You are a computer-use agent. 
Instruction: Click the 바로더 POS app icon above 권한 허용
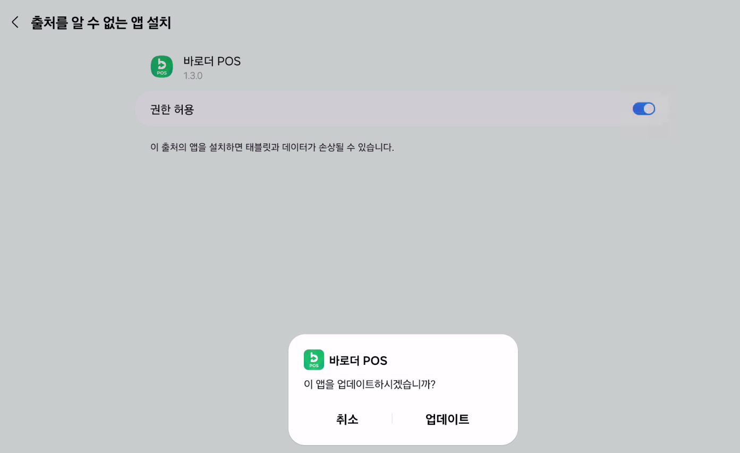point(161,67)
